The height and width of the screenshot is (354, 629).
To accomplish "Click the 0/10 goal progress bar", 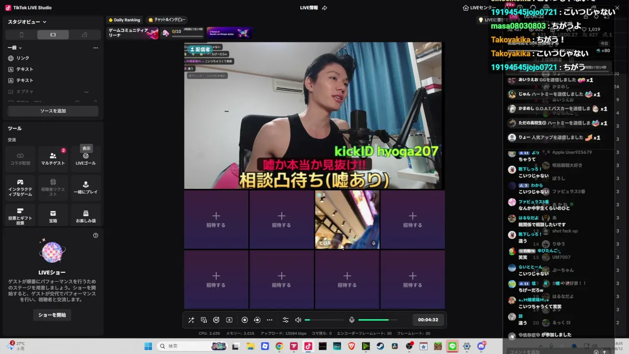I will point(183,33).
